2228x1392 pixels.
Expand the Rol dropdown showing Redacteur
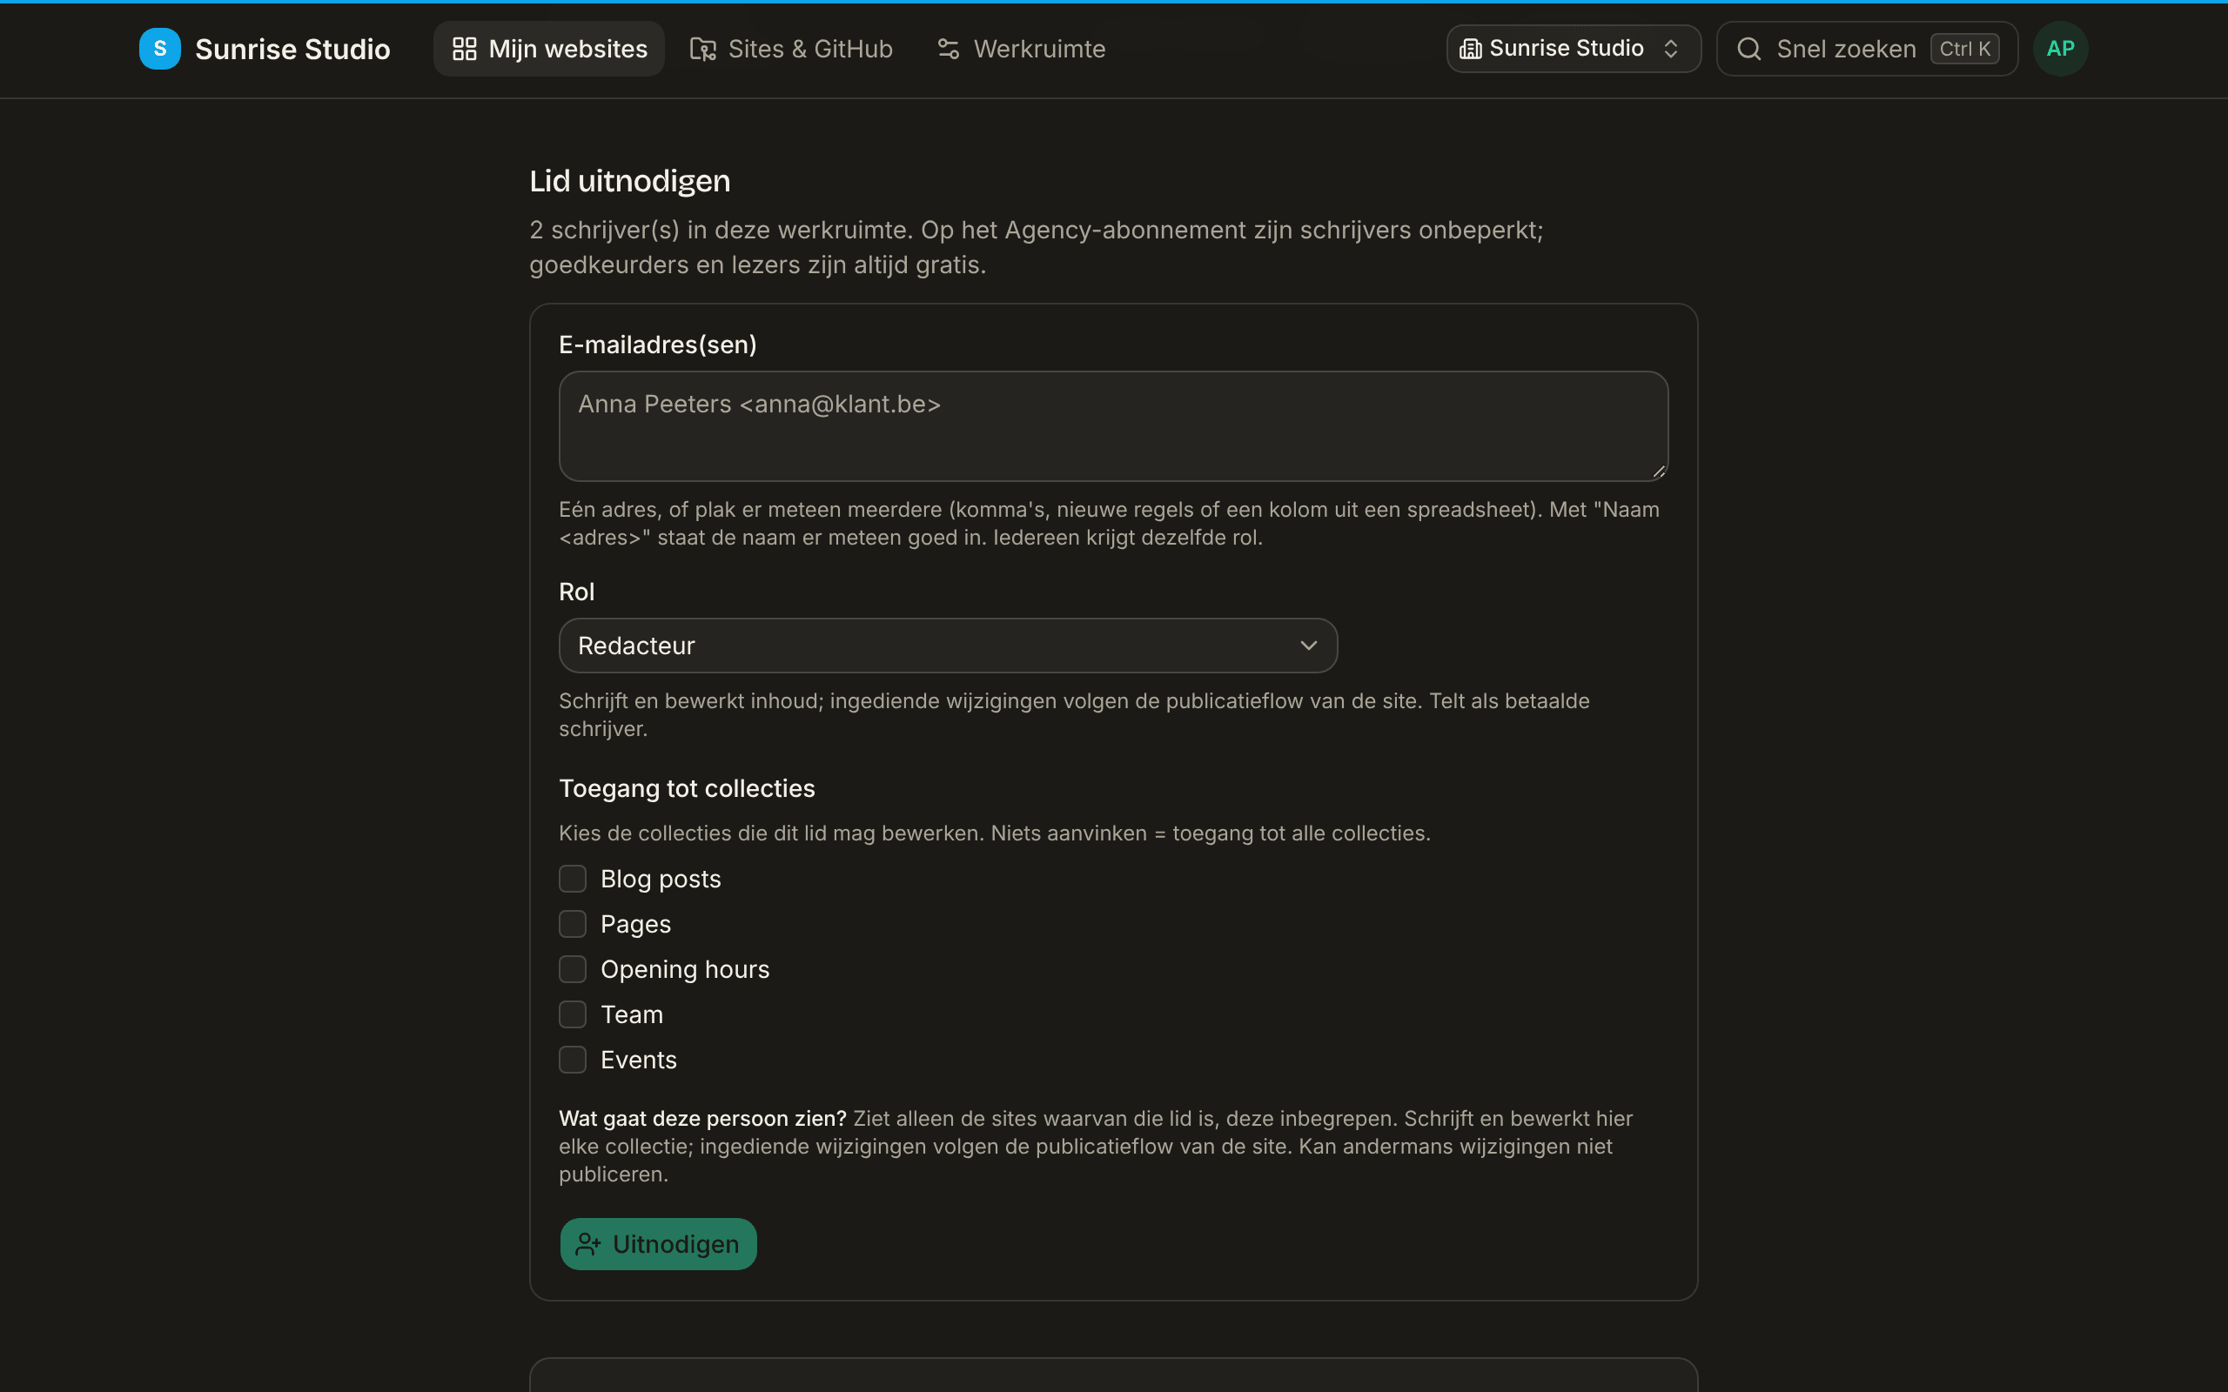(x=948, y=646)
